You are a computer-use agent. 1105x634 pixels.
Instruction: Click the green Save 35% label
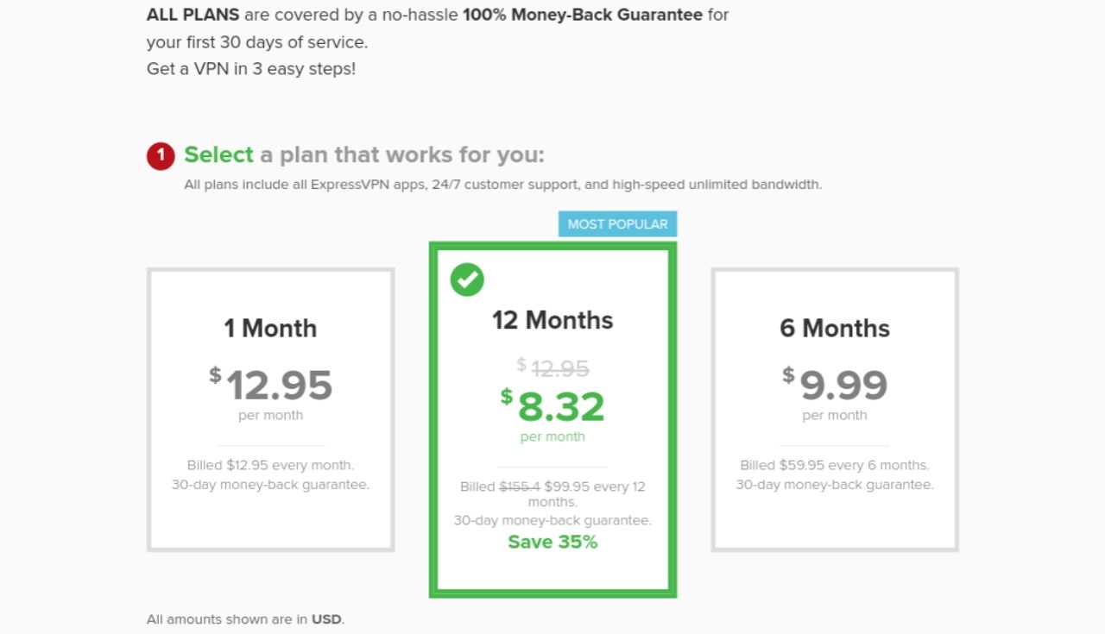(x=552, y=542)
